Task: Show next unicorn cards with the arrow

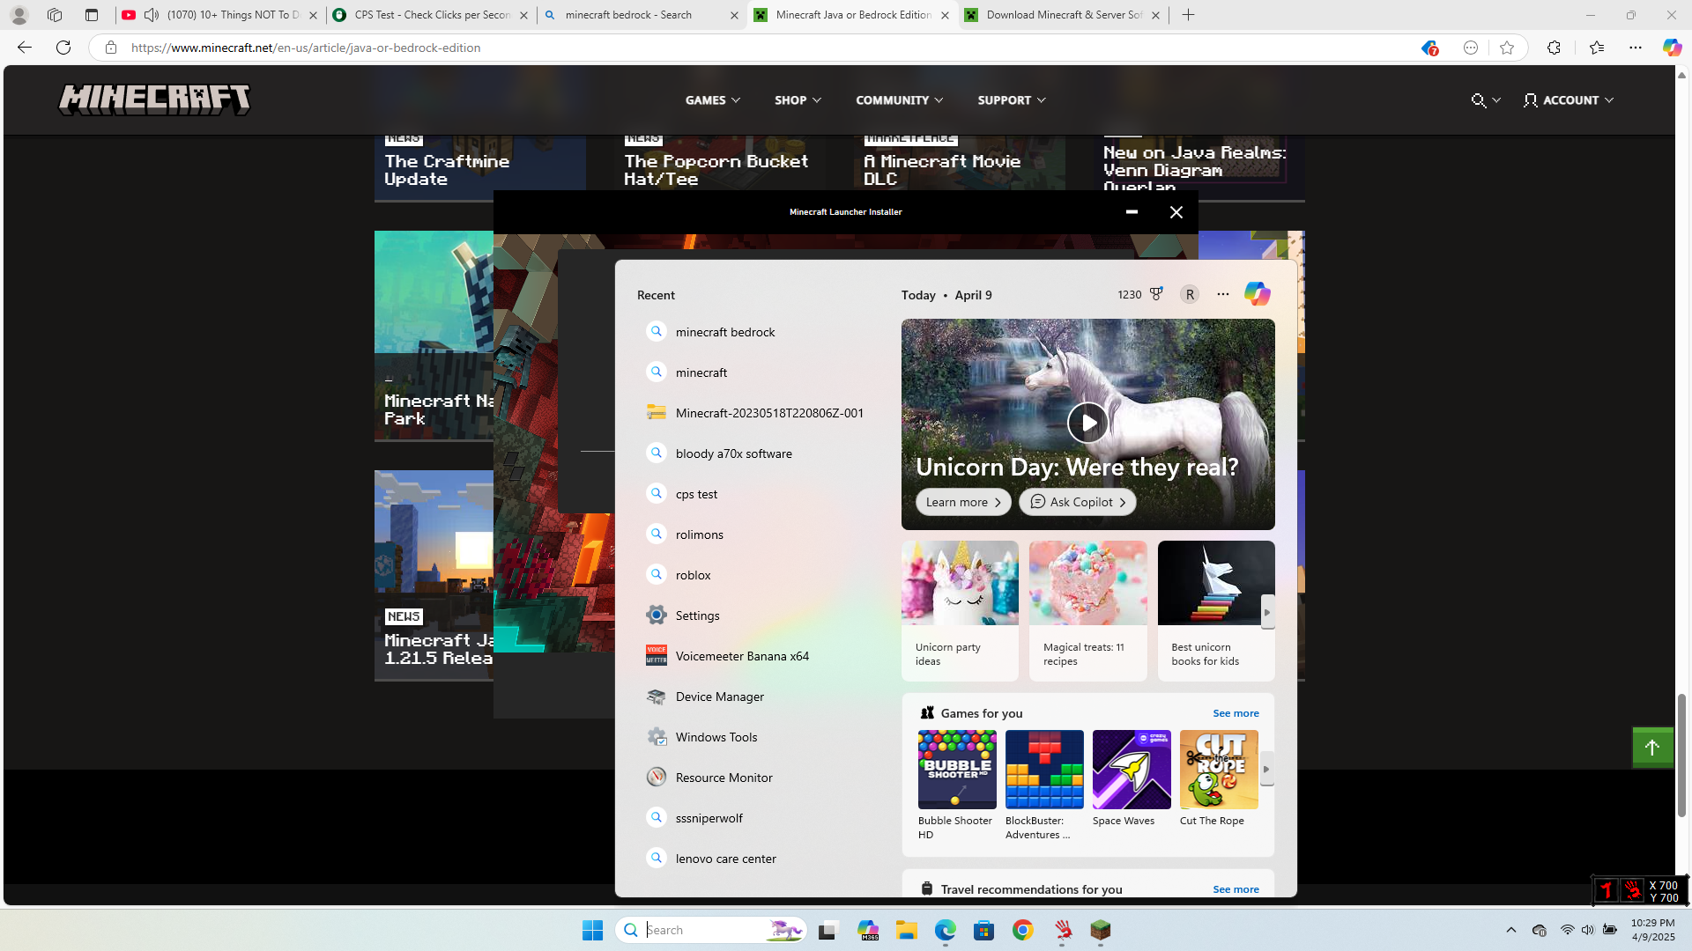Action: (1267, 612)
